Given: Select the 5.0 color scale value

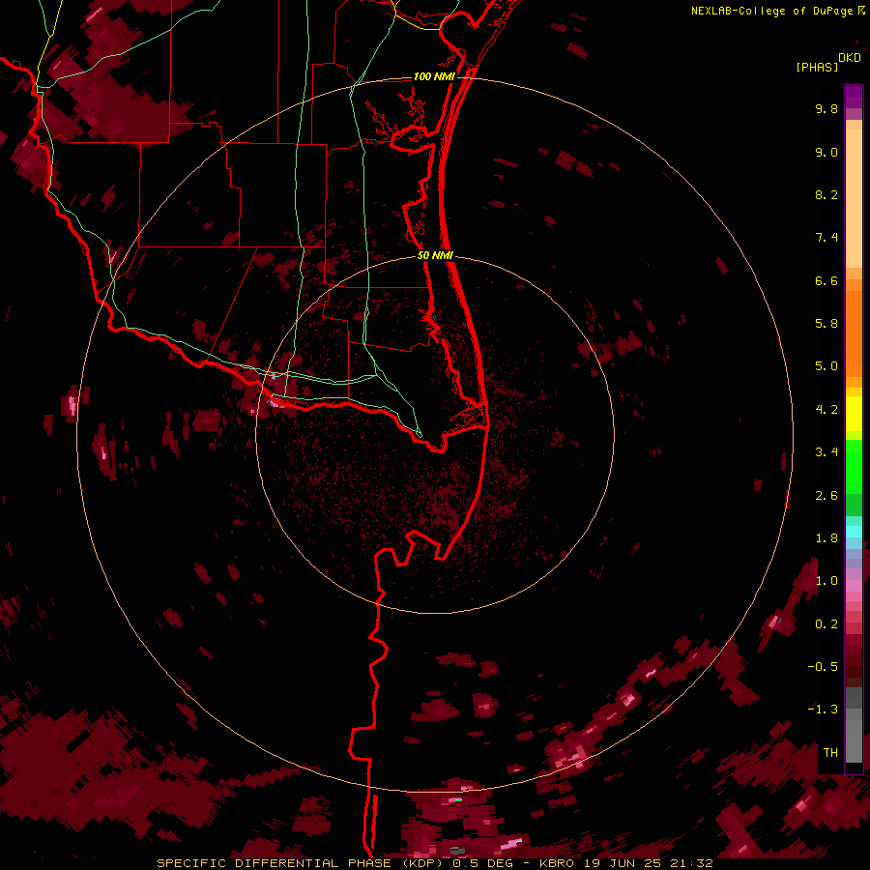Looking at the screenshot, I should 826,366.
